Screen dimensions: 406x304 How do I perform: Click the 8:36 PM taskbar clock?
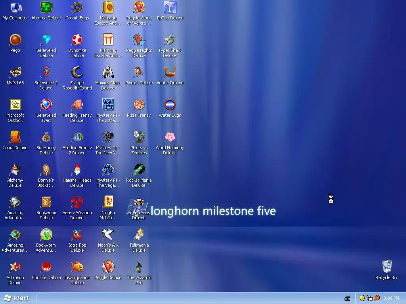click(x=391, y=298)
